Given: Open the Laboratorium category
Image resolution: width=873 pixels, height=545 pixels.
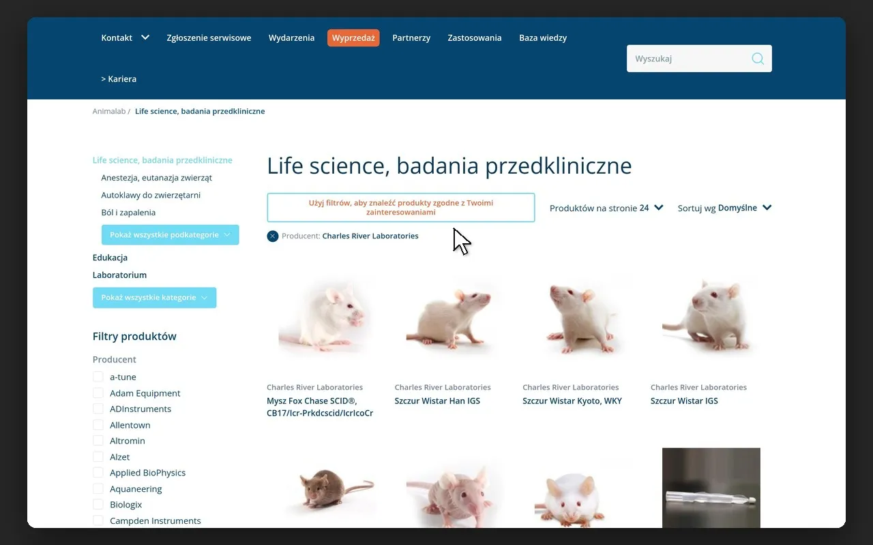Looking at the screenshot, I should 119,275.
